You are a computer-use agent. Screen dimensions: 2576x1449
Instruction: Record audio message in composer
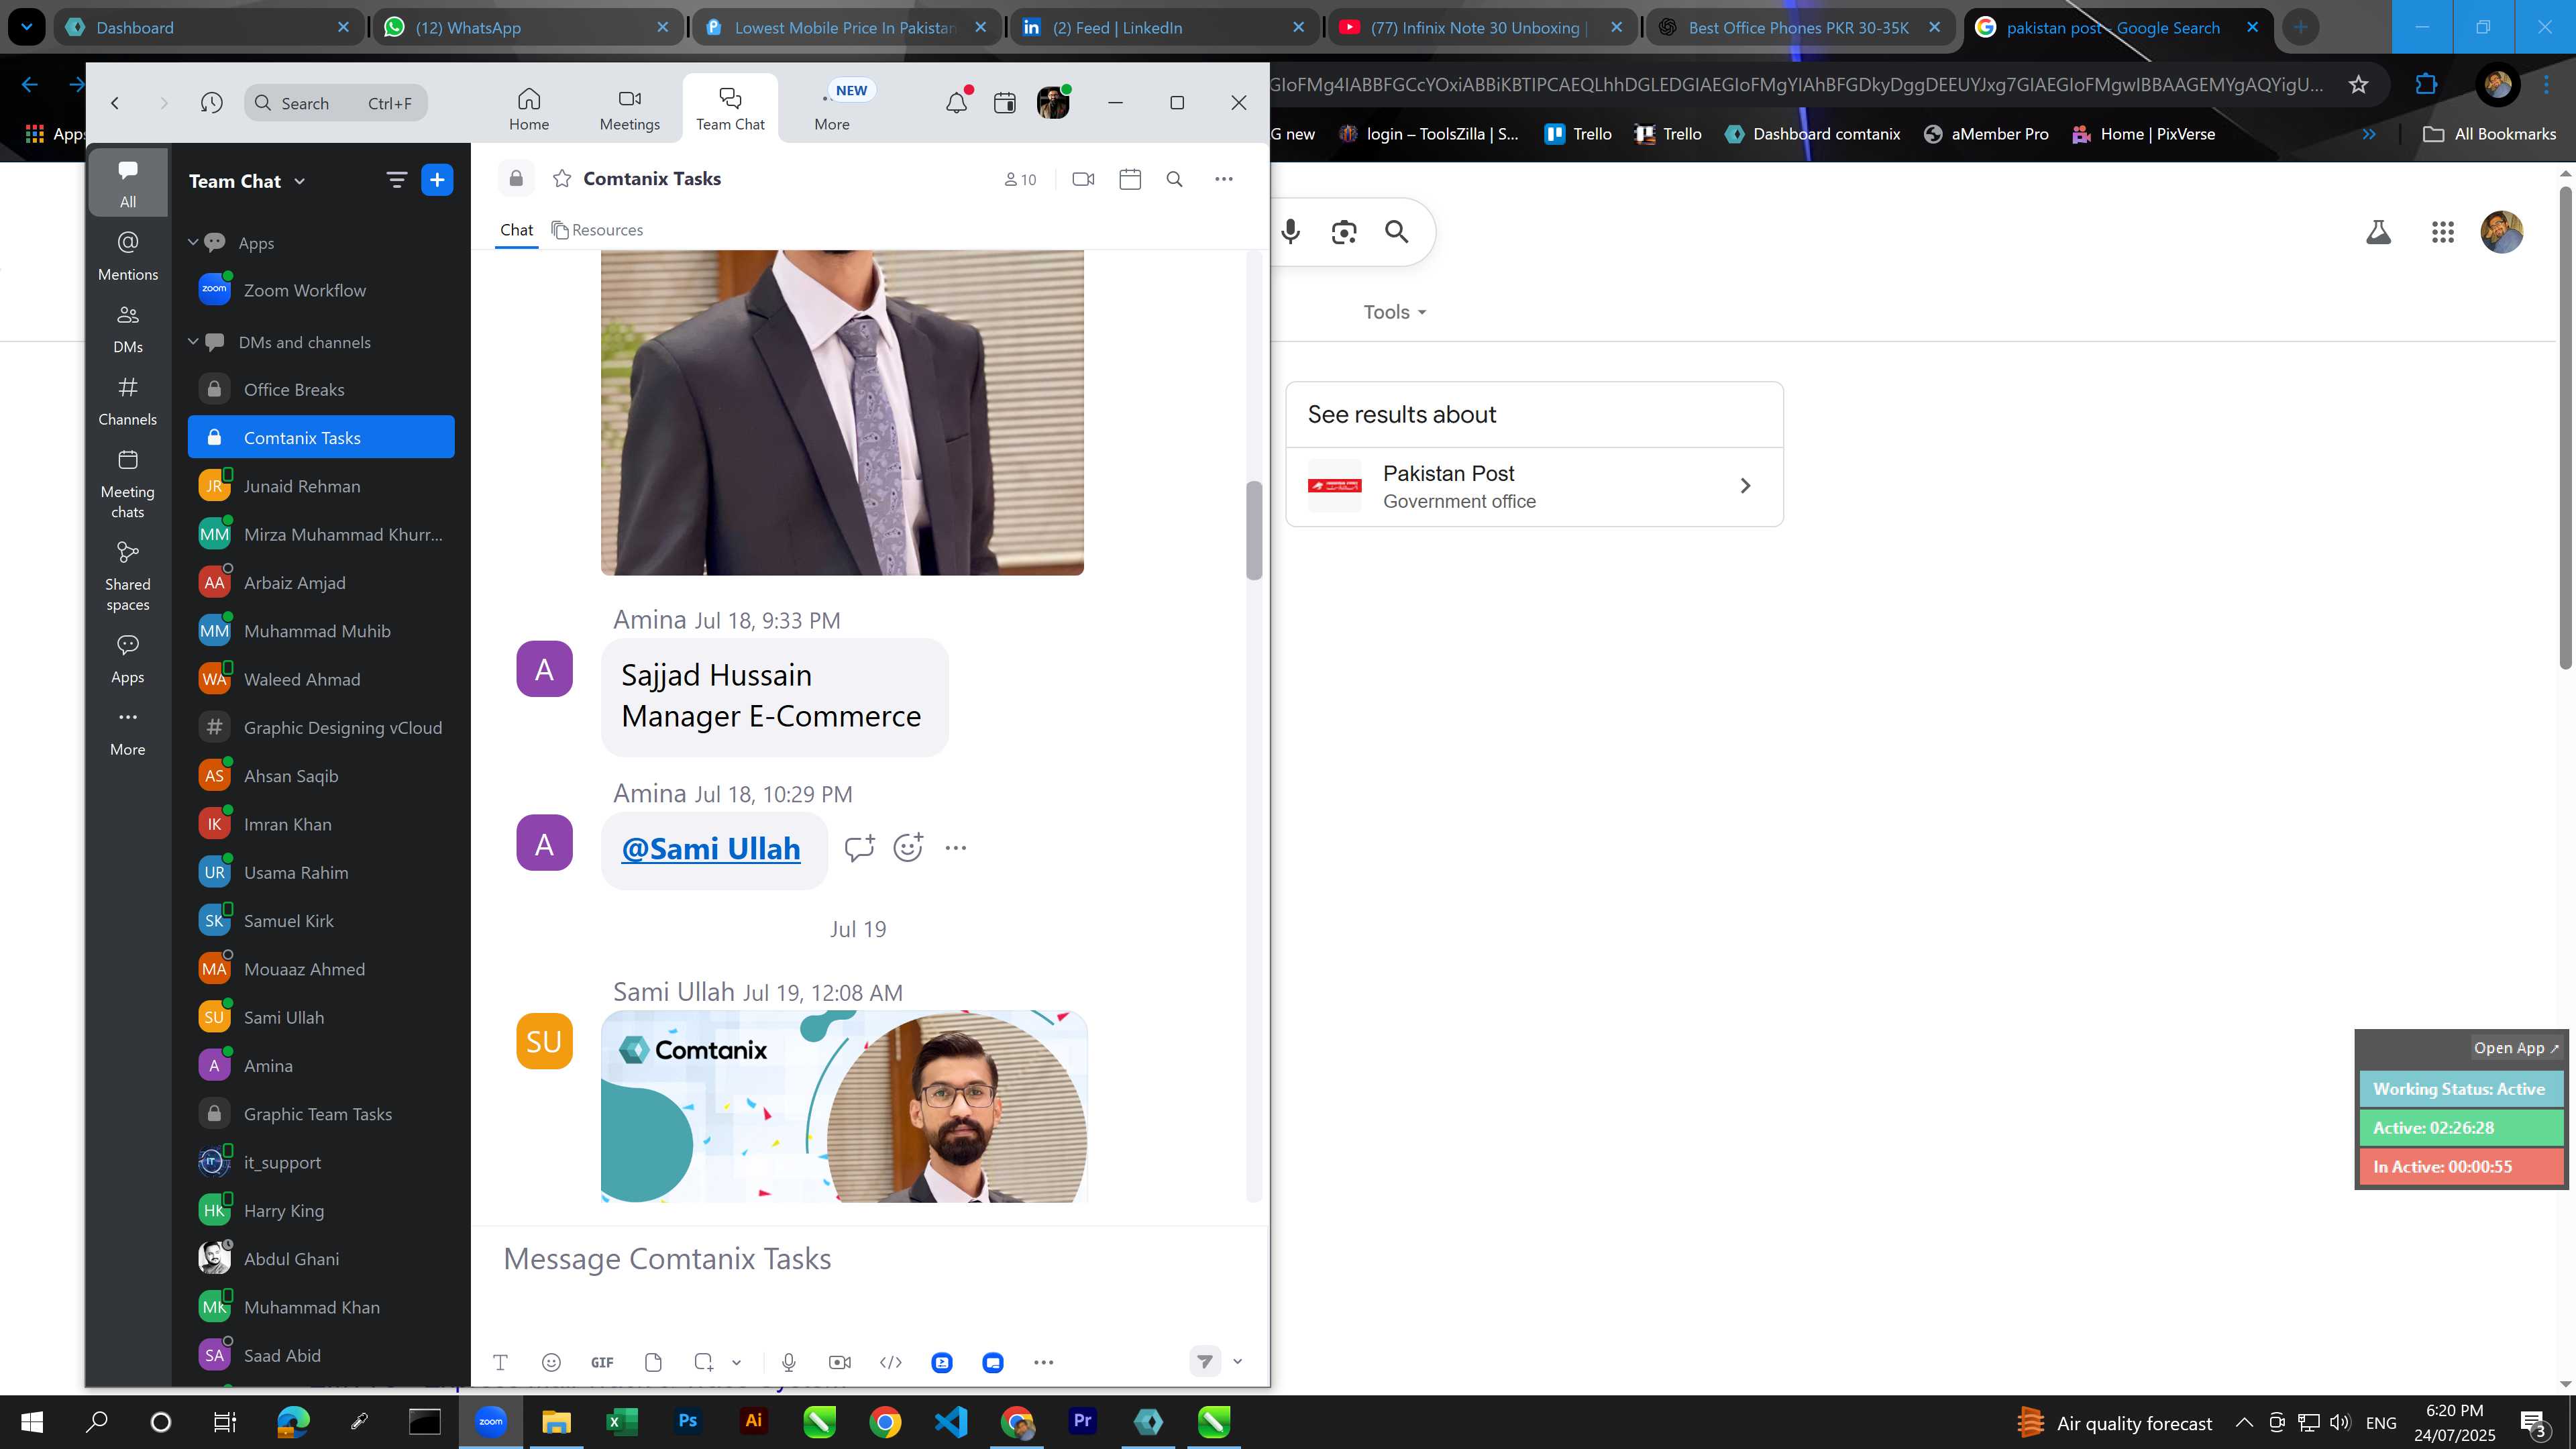[789, 1362]
